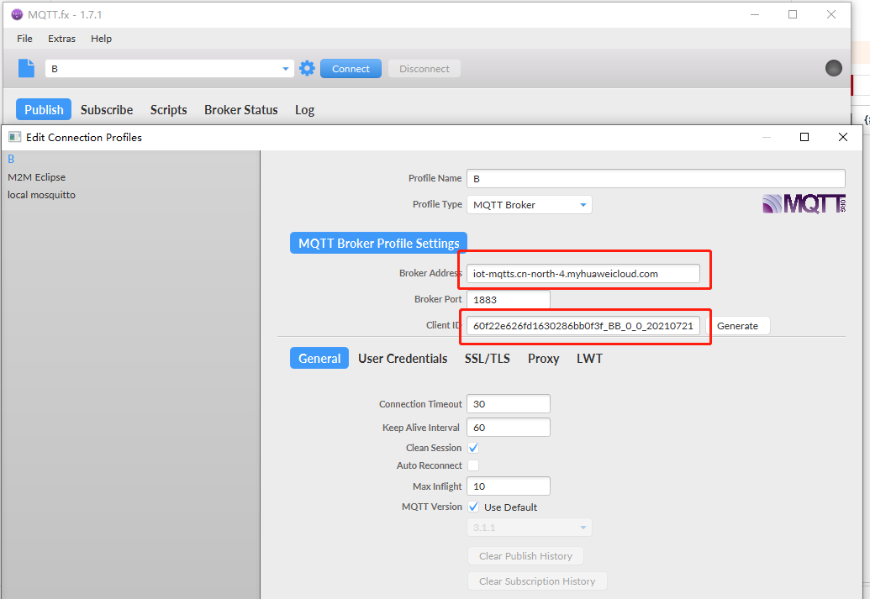Switch to the Subscribe tab
The image size is (870, 599).
[107, 110]
